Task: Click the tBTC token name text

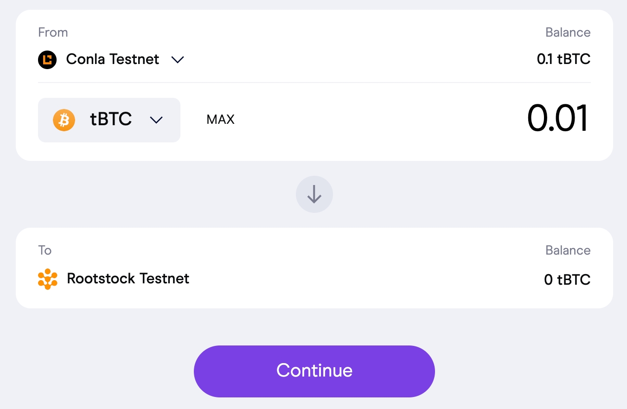Action: tap(111, 120)
